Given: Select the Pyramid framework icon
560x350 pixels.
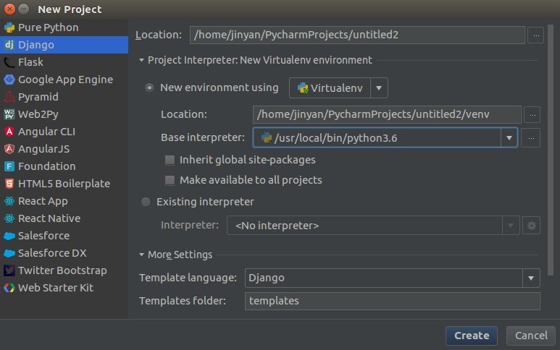Looking at the screenshot, I should (x=9, y=97).
